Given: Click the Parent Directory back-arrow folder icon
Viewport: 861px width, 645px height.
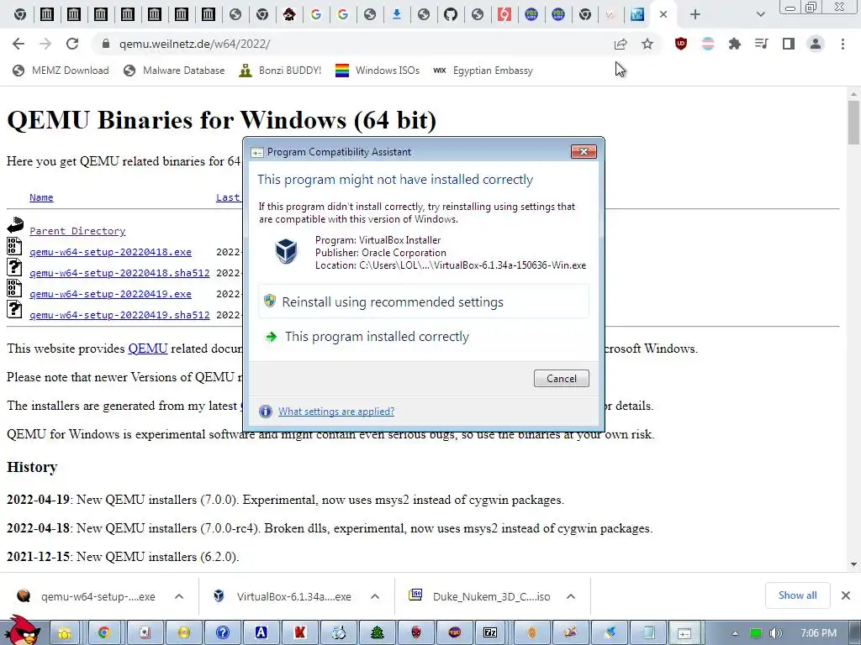Looking at the screenshot, I should [x=15, y=225].
